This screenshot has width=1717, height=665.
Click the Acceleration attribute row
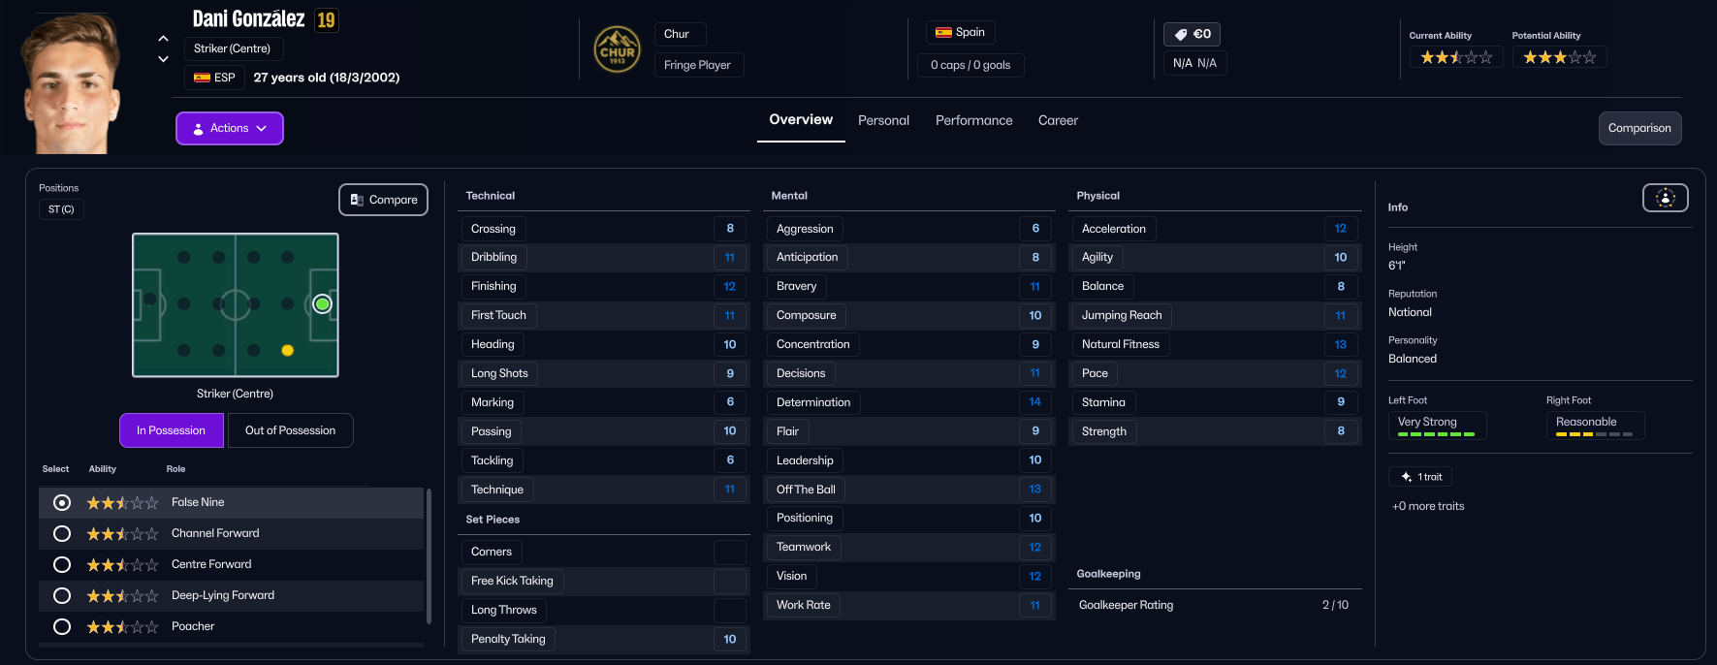pos(1215,229)
